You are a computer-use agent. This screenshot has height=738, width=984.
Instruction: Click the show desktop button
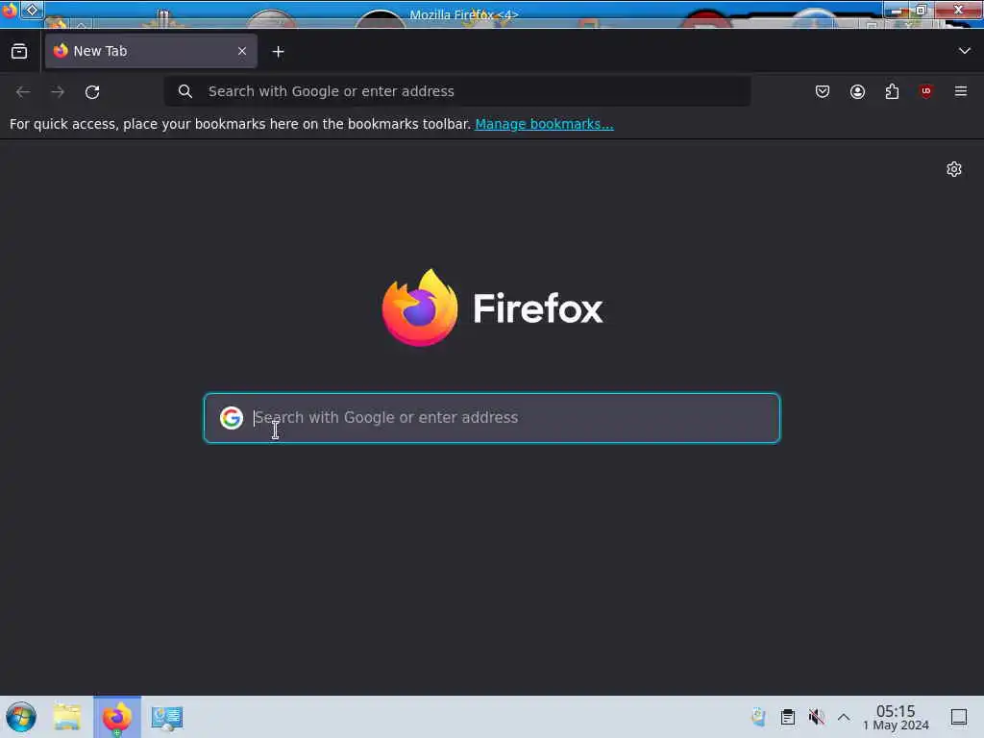959,717
